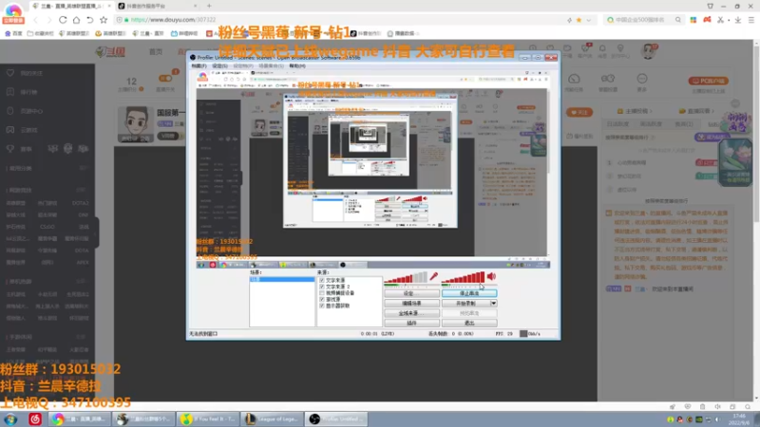Switch to the 抖音创作服务平台 browser tab

tap(158, 6)
